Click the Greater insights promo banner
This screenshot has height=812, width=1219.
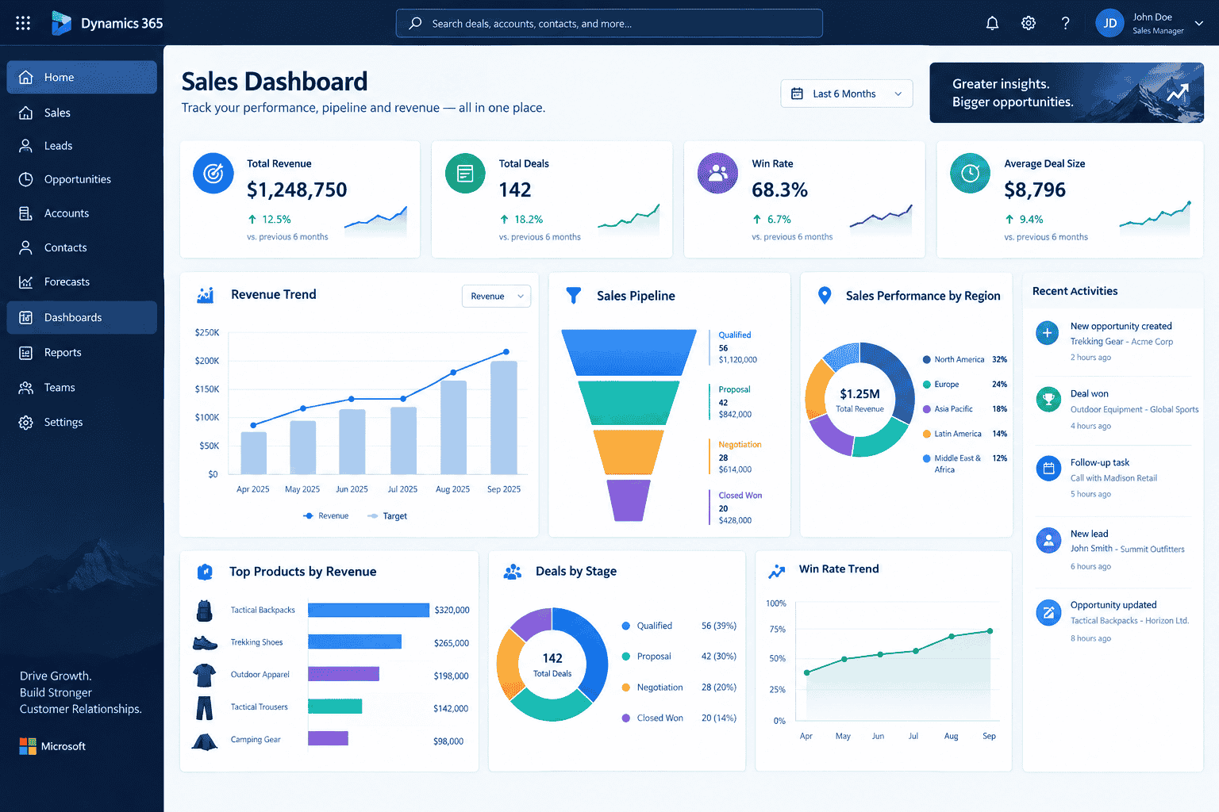pos(1067,93)
